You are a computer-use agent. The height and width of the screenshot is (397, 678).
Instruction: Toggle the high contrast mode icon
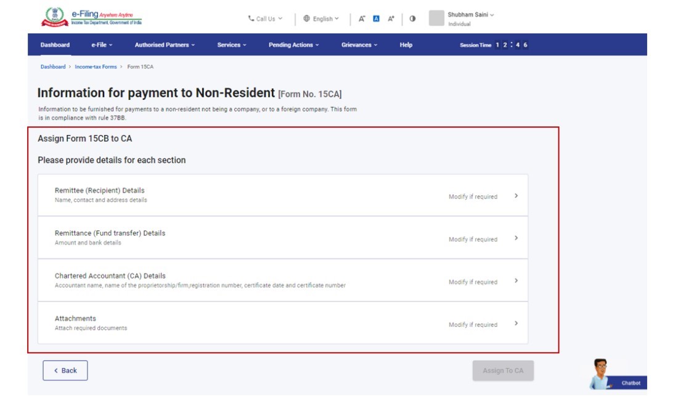[412, 18]
